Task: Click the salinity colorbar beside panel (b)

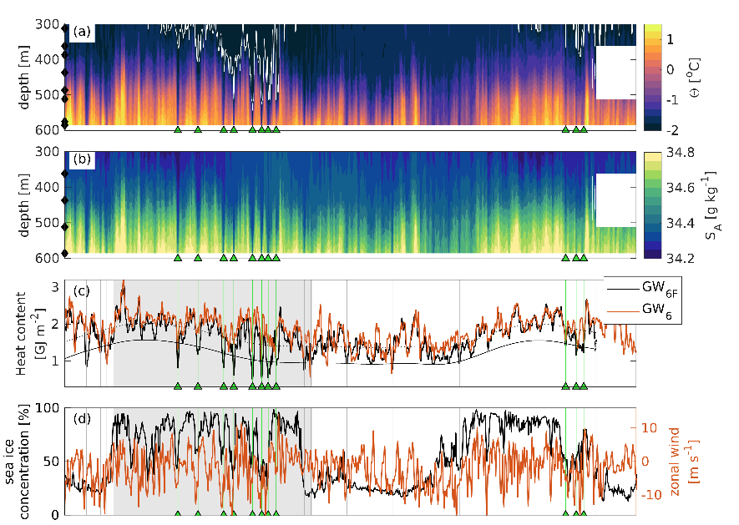Action: pyautogui.click(x=651, y=204)
